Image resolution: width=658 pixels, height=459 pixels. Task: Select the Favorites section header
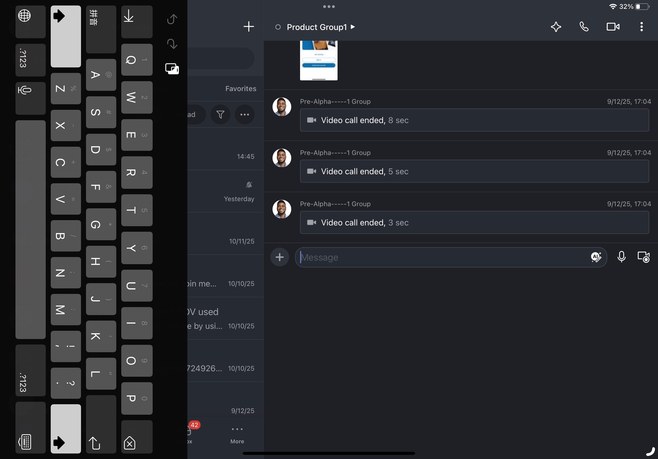coord(241,89)
